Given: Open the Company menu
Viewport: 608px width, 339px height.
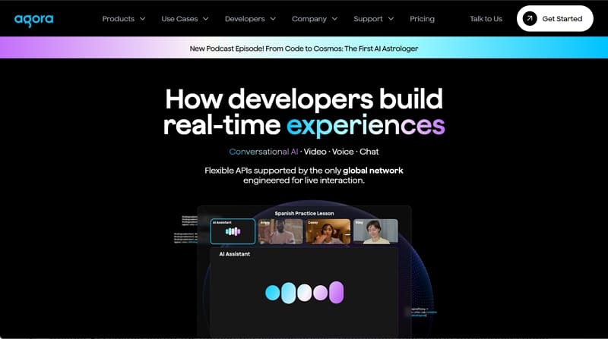Looking at the screenshot, I should [x=309, y=18].
